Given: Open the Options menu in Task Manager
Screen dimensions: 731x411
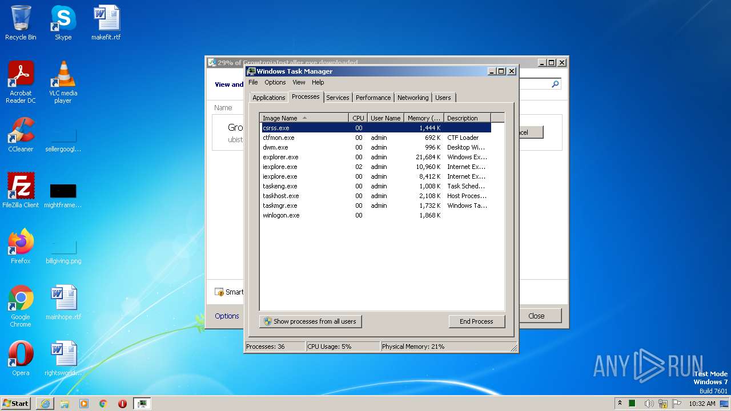Looking at the screenshot, I should tap(275, 82).
